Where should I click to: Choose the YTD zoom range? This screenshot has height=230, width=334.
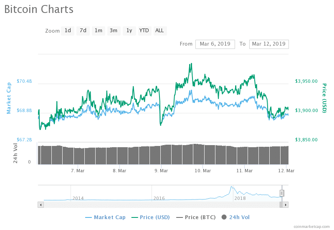click(144, 31)
